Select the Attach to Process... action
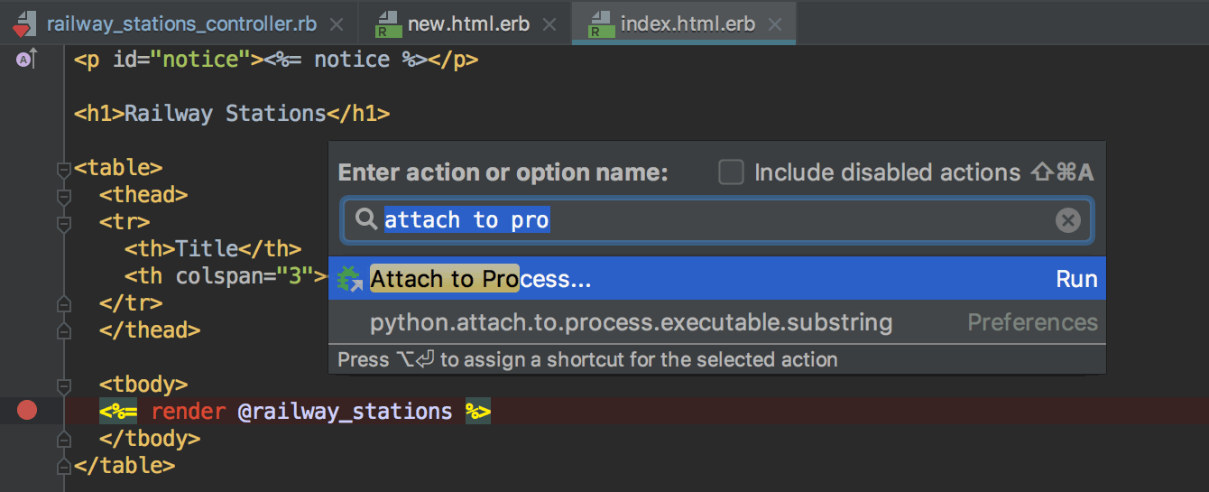This screenshot has width=1209, height=492. click(x=717, y=279)
